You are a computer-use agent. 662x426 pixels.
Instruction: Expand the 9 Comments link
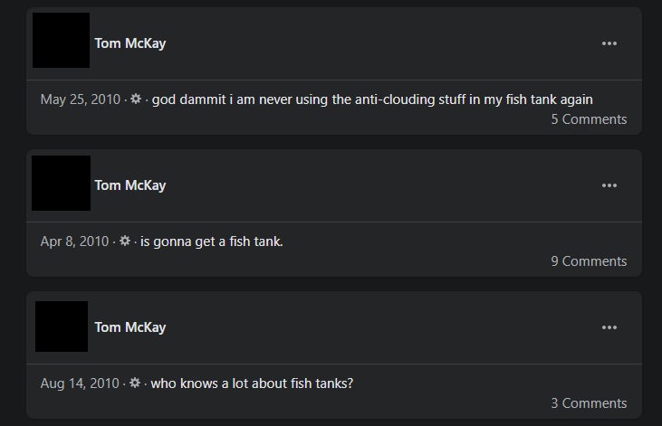[x=589, y=261]
